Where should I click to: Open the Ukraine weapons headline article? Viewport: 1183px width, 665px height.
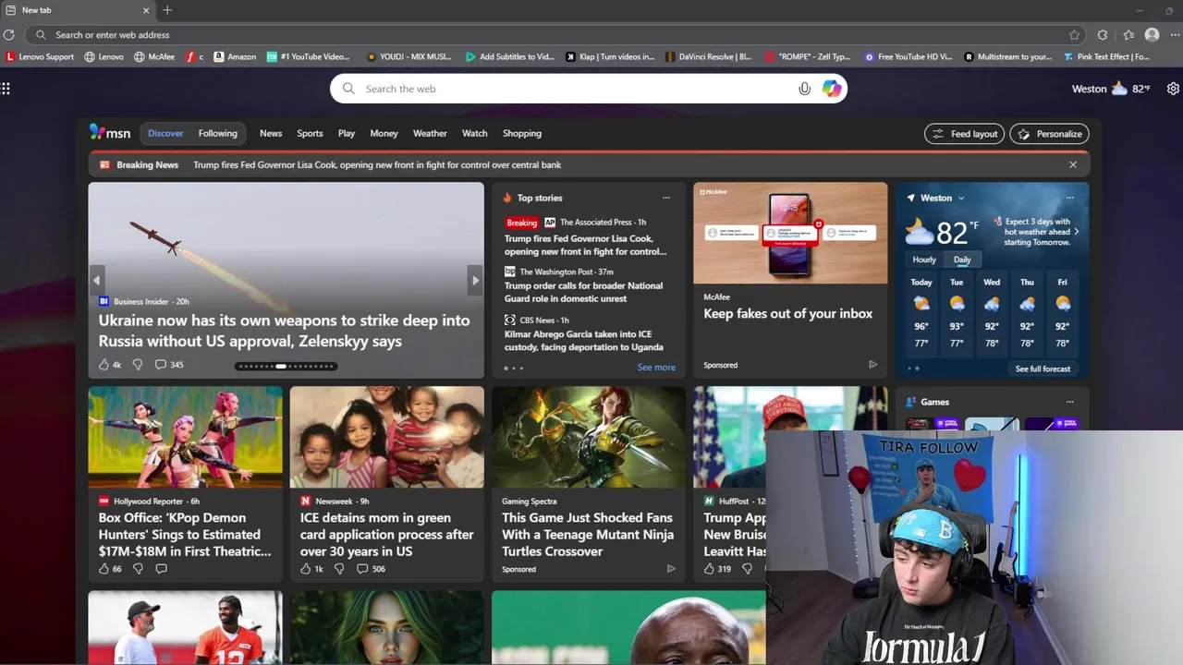pyautogui.click(x=285, y=331)
